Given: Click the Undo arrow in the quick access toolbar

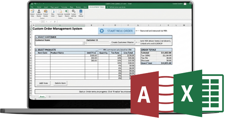Looking at the screenshot, I should coord(35,4).
